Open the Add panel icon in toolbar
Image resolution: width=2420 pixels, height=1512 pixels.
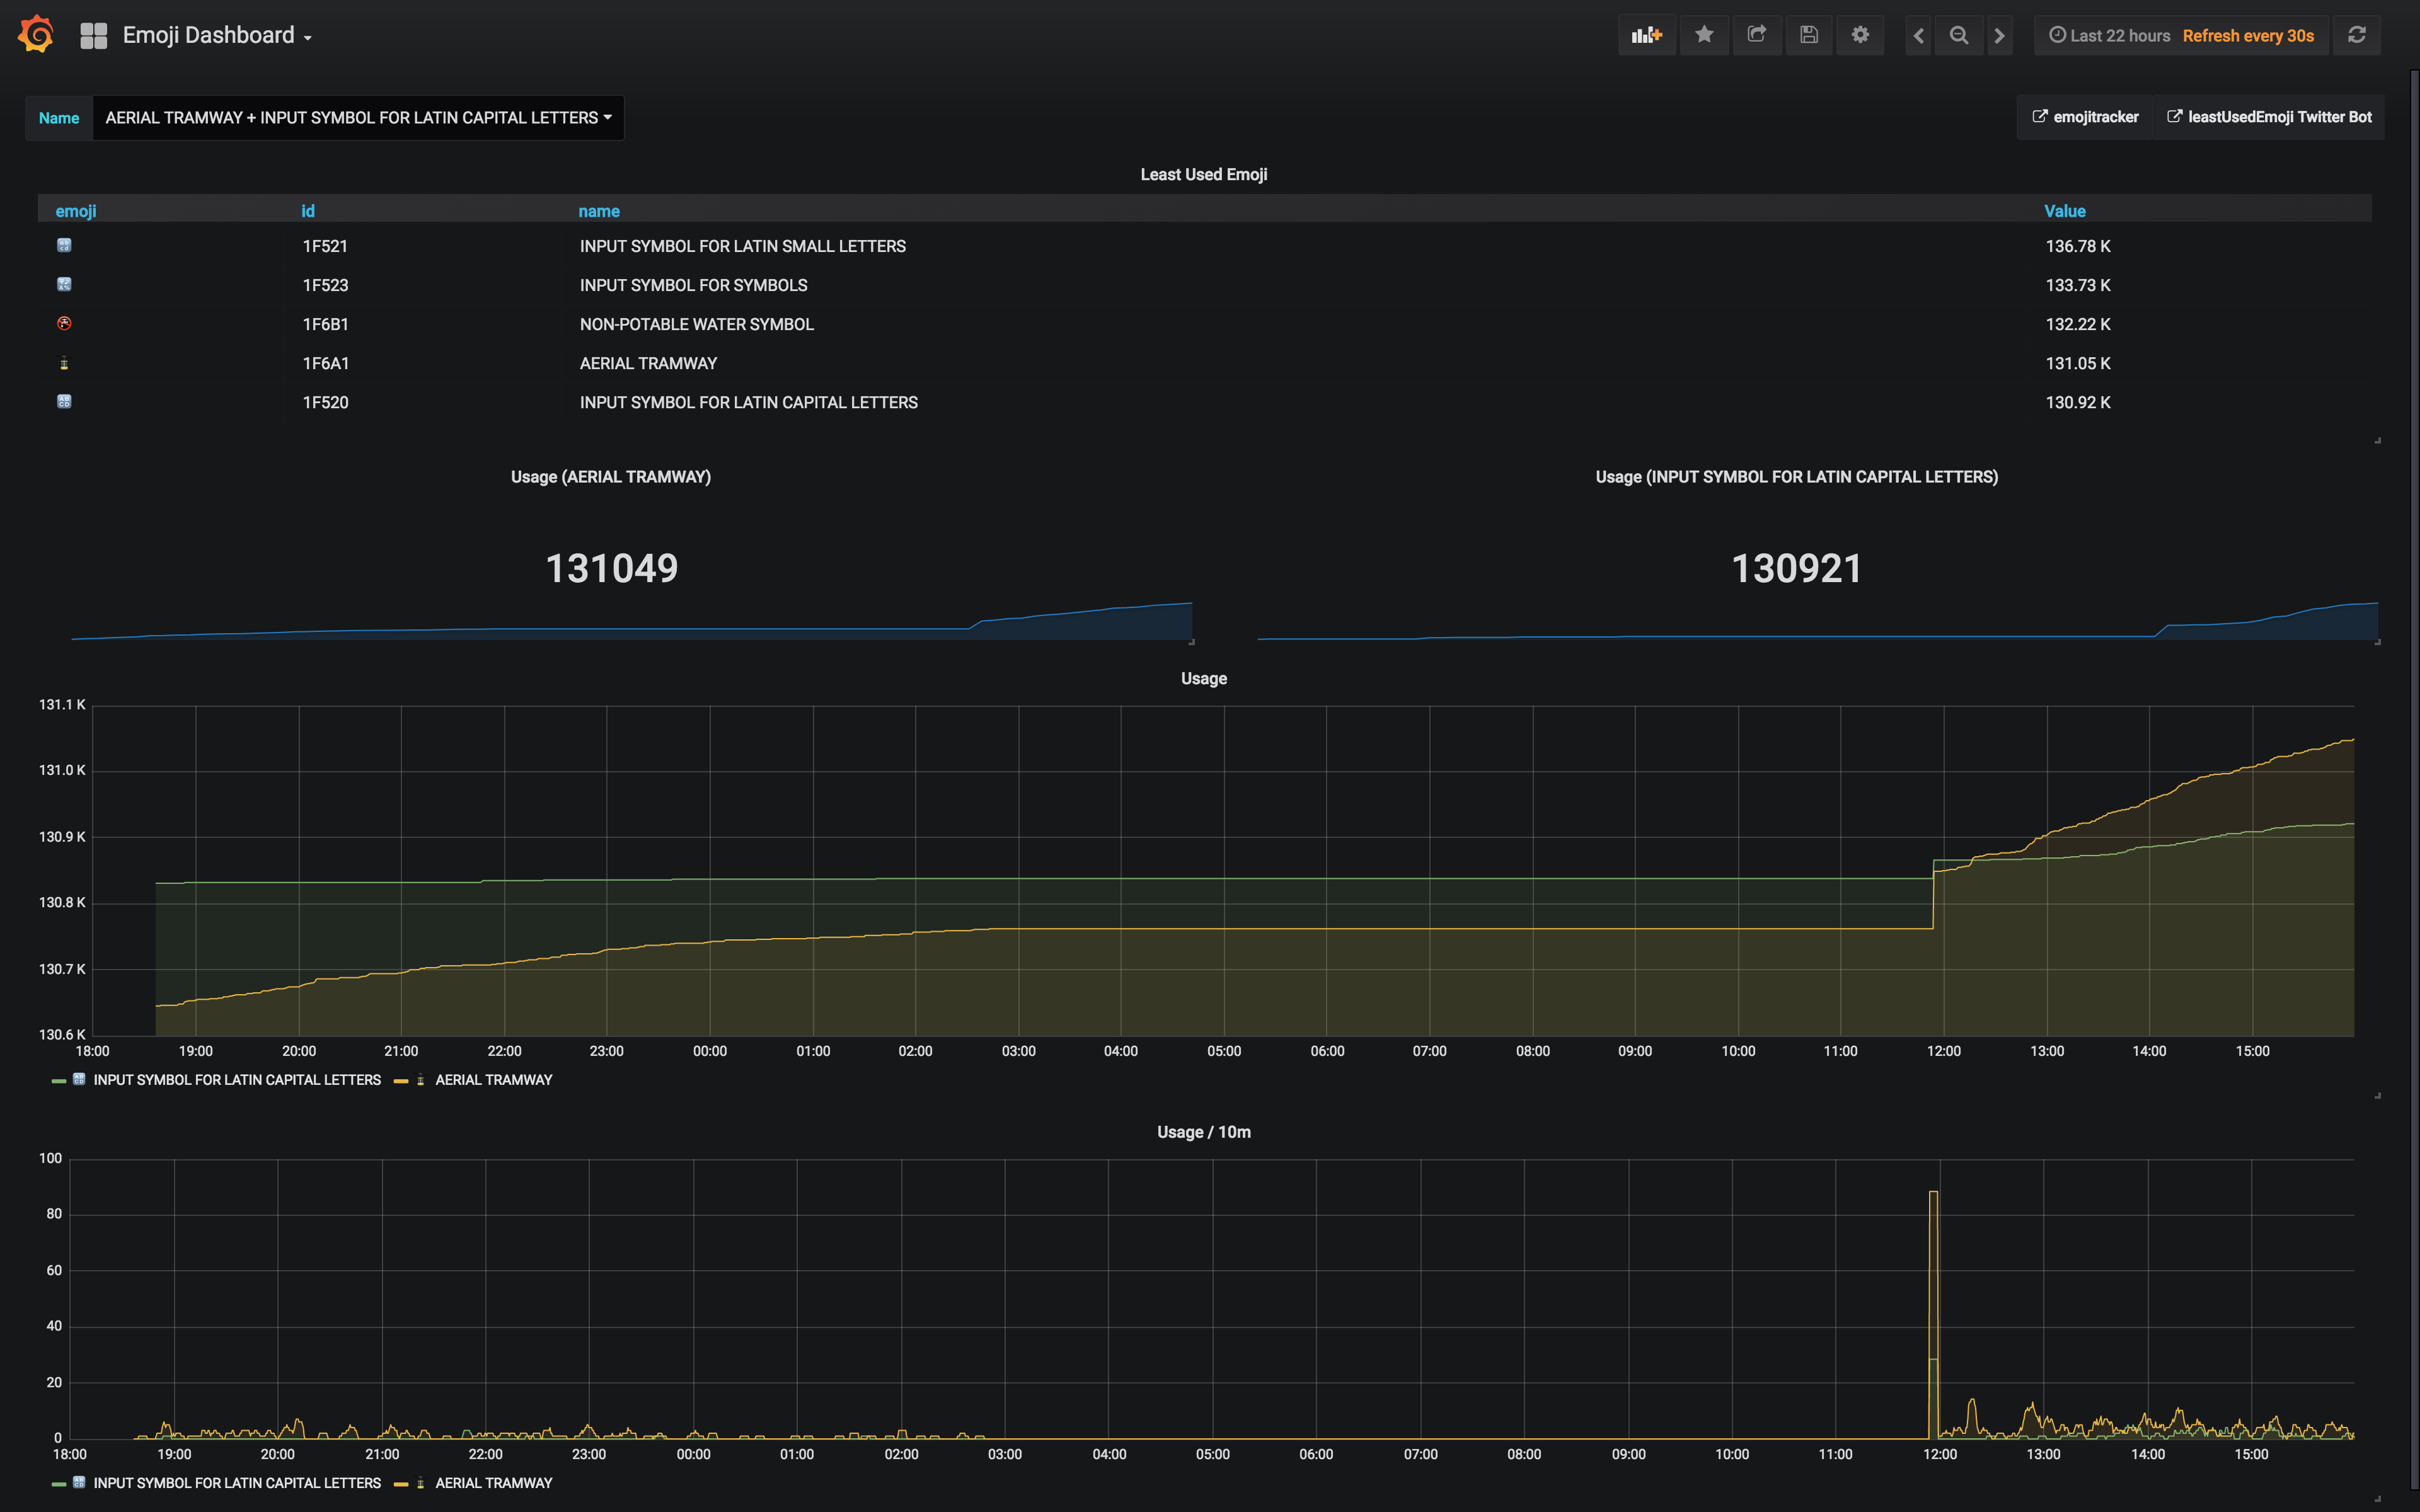point(1647,34)
